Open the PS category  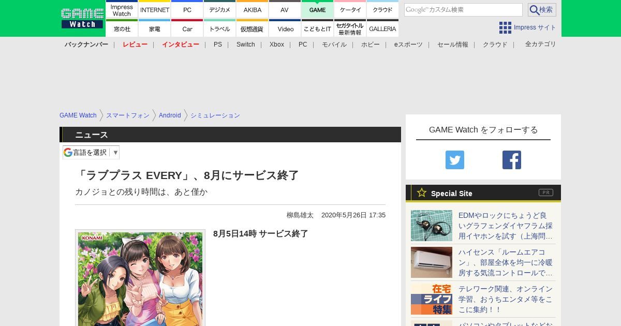[218, 45]
